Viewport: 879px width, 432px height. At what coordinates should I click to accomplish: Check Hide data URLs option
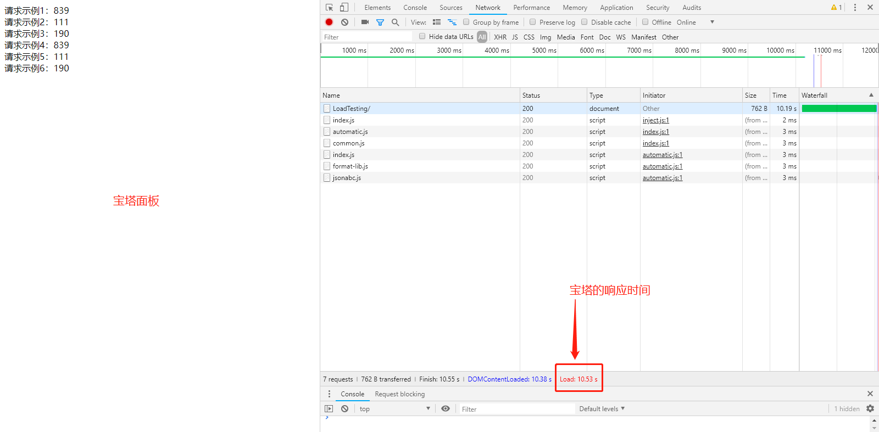422,36
